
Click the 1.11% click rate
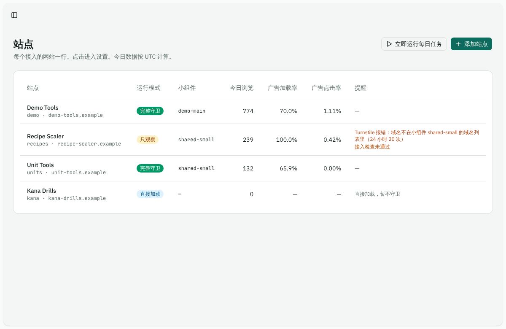tap(332, 111)
